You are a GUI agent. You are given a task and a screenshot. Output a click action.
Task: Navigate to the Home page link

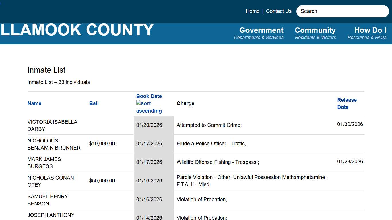[x=252, y=11]
